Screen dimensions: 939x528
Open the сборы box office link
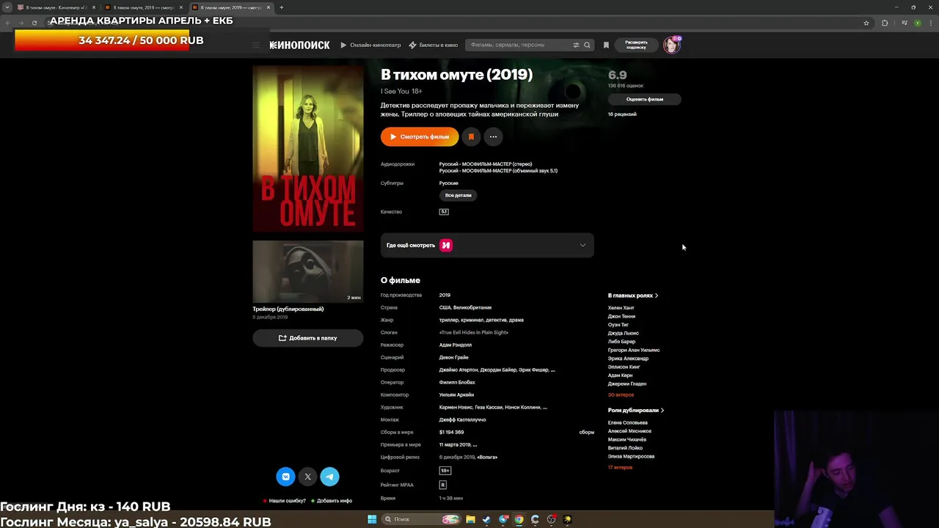coord(586,433)
